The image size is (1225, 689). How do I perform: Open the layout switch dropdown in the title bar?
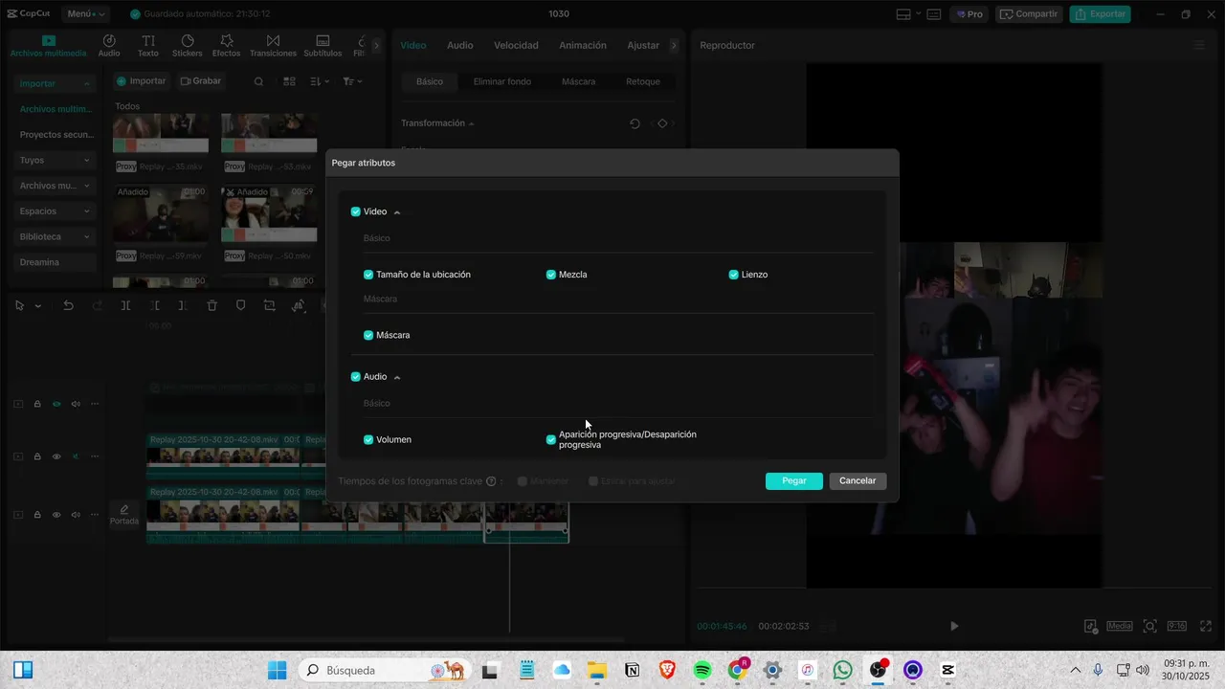[909, 14]
